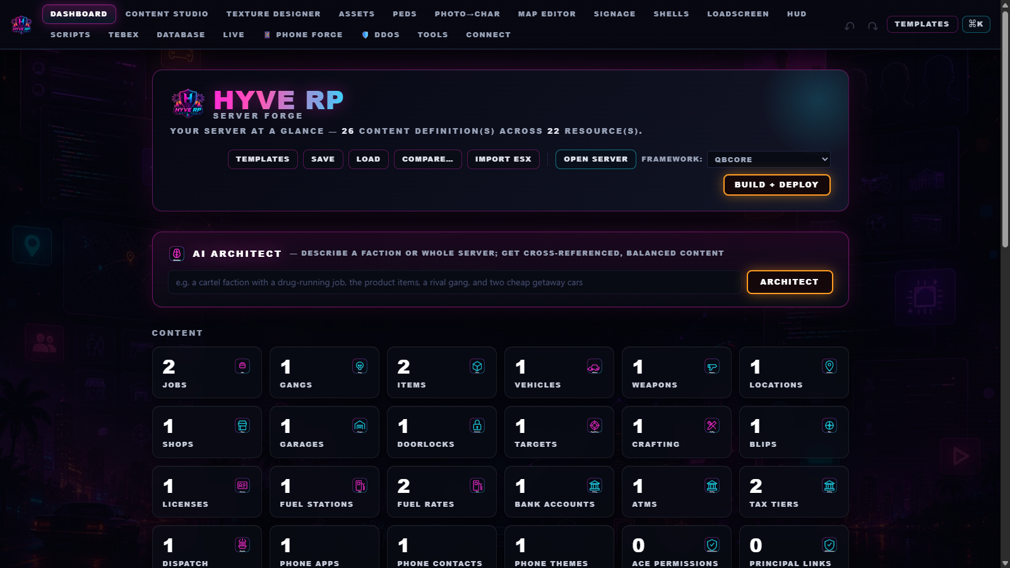Click the Bank Accounts bank icon
Image resolution: width=1010 pixels, height=568 pixels.
point(595,485)
